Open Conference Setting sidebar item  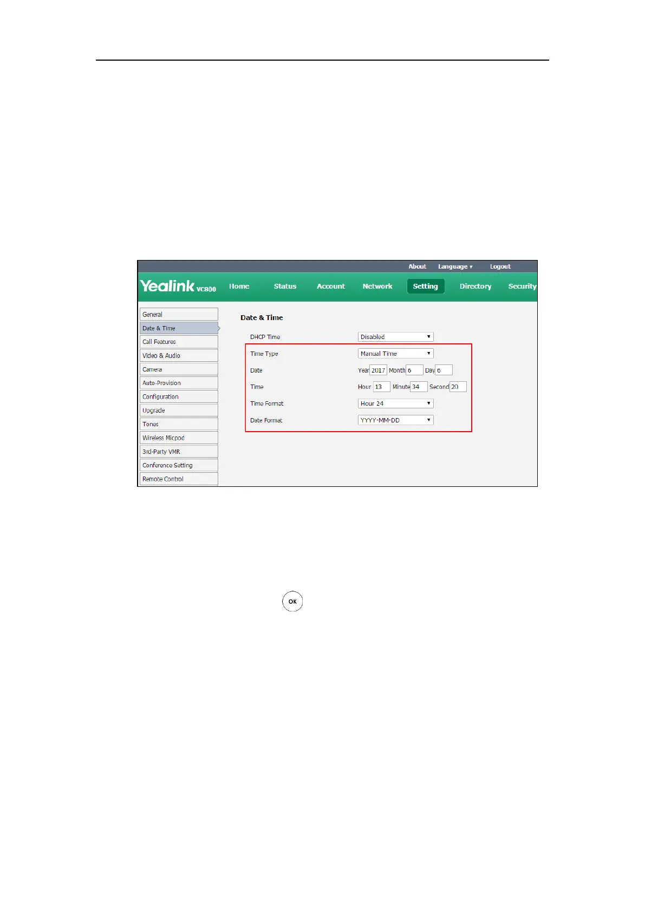tap(179, 465)
